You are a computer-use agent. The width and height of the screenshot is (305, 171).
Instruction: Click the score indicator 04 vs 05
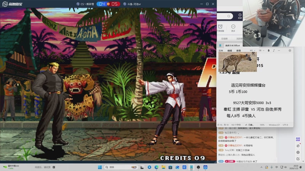(x=108, y=4)
